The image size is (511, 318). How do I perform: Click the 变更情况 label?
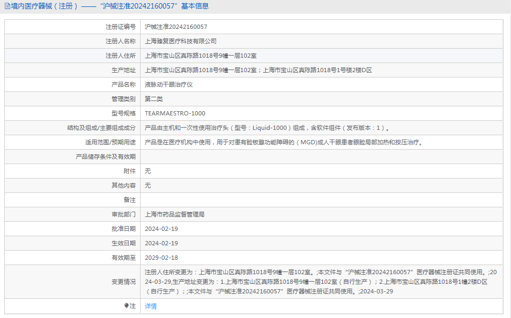coord(123,282)
